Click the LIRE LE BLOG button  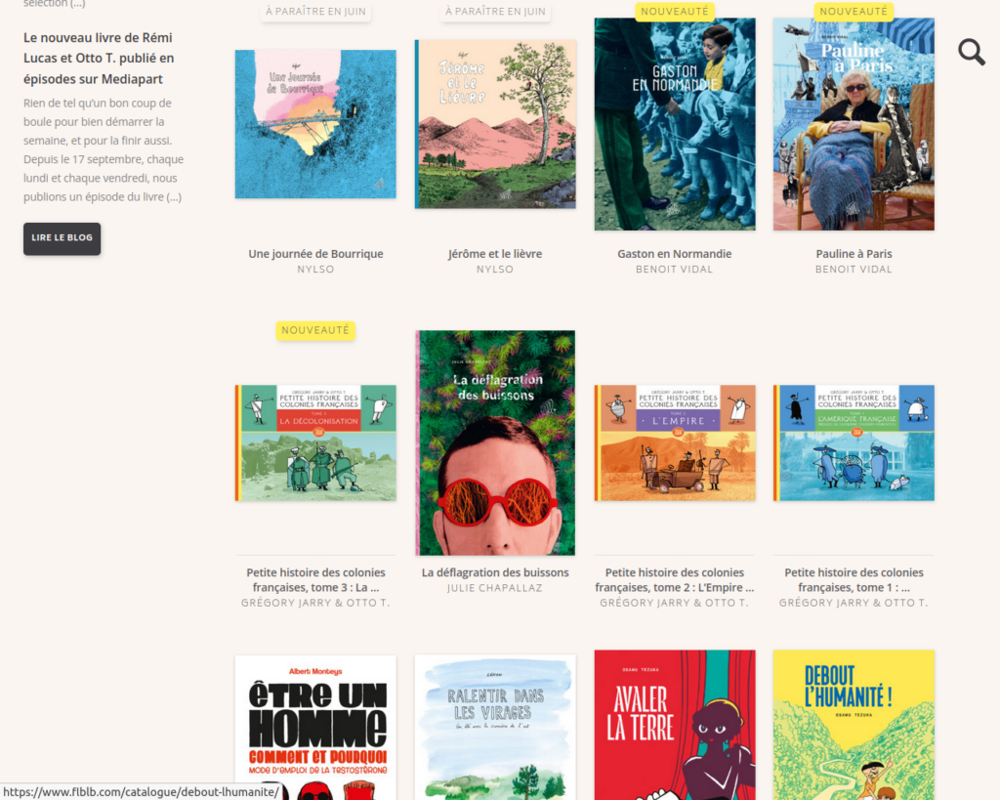pyautogui.click(x=62, y=238)
